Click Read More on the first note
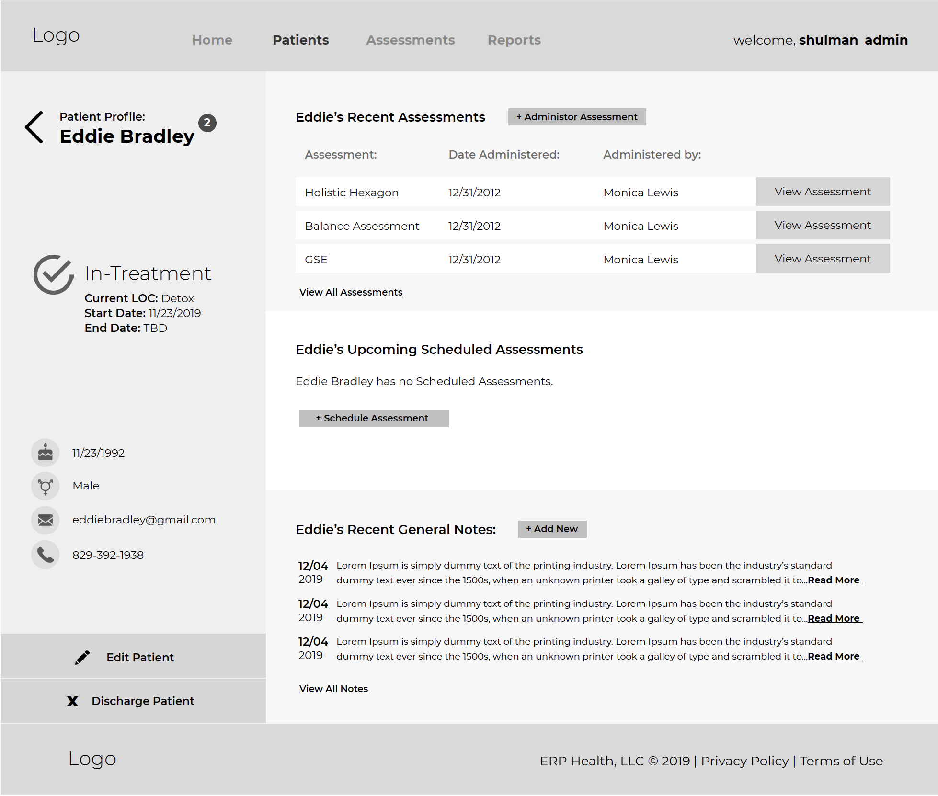Image resolution: width=938 pixels, height=796 pixels. coord(834,580)
